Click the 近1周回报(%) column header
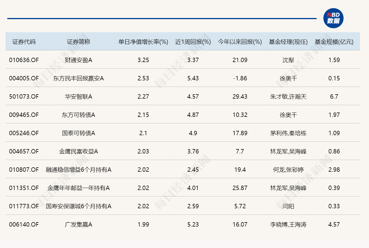369x248 pixels. [x=193, y=42]
